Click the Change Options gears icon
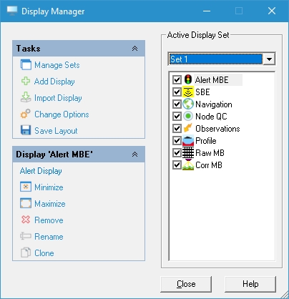This screenshot has width=289, height=299. pyautogui.click(x=26, y=114)
